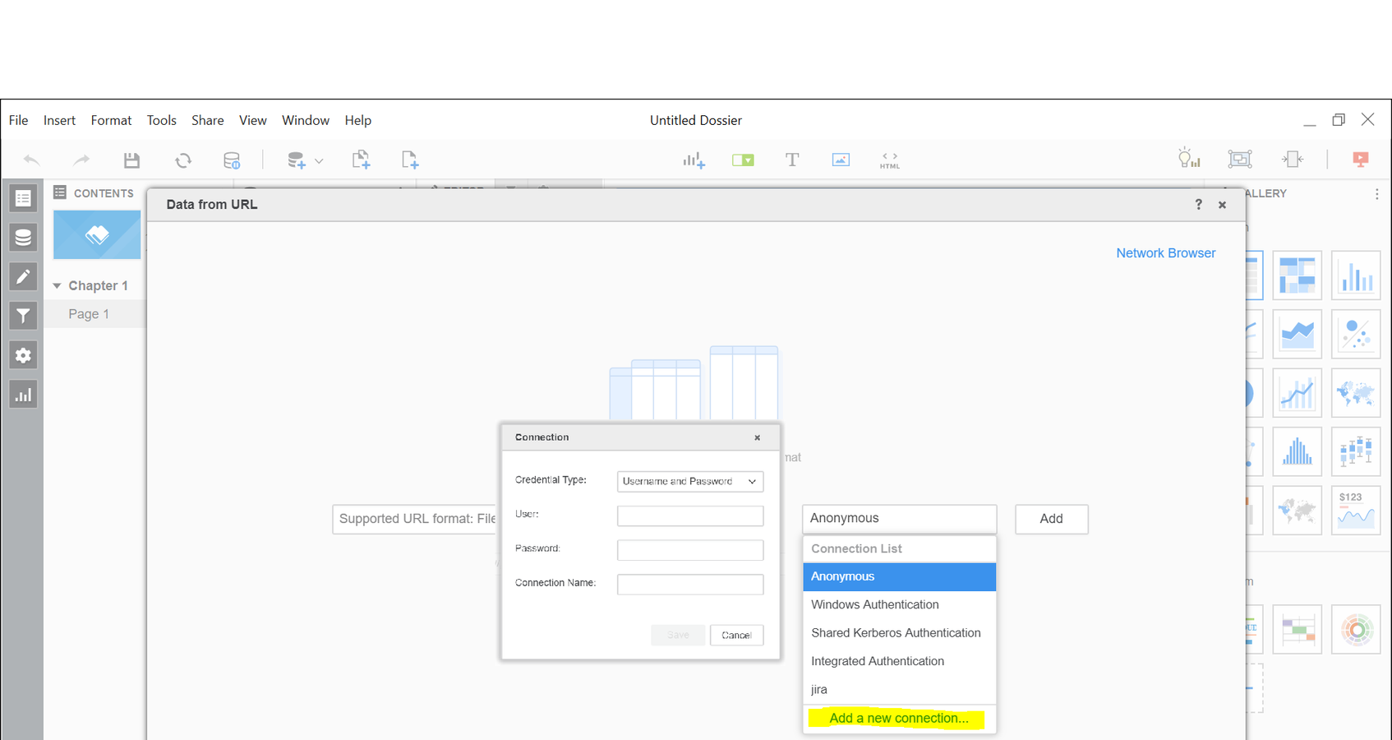
Task: Open the Filter panel sidebar icon
Action: tap(23, 316)
